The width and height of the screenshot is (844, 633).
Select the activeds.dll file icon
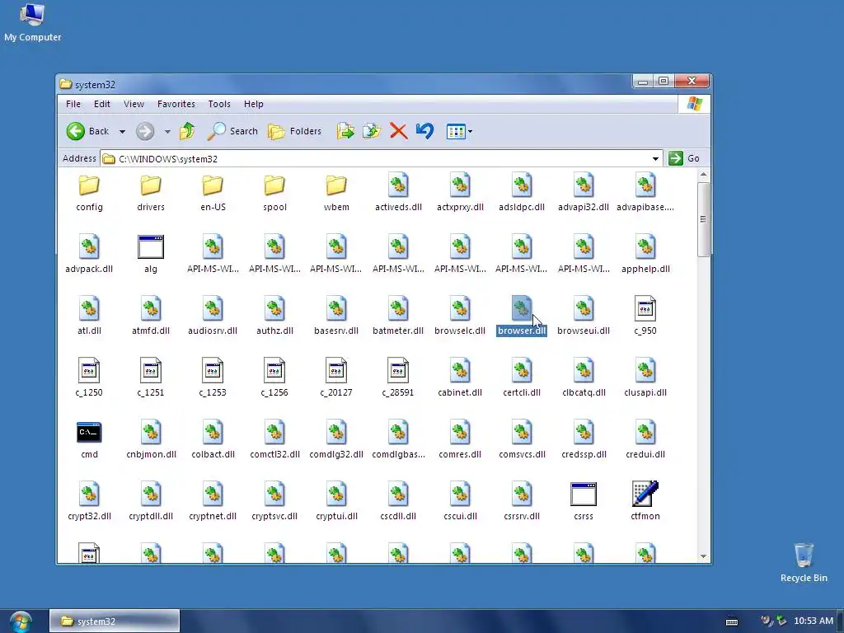(x=398, y=185)
